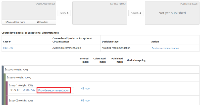Click the Calculate button

(42, 22)
